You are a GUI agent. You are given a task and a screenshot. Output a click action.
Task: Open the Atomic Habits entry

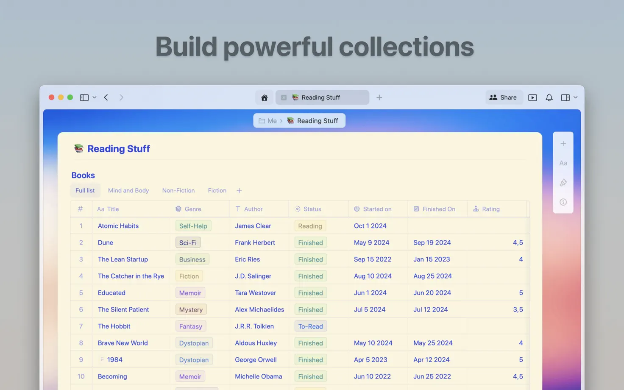(x=118, y=226)
